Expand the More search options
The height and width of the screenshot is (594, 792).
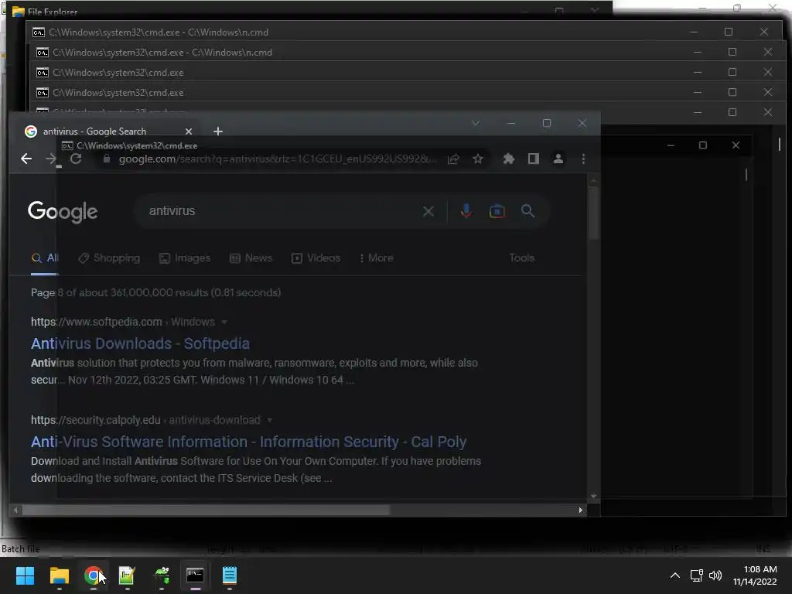point(377,258)
